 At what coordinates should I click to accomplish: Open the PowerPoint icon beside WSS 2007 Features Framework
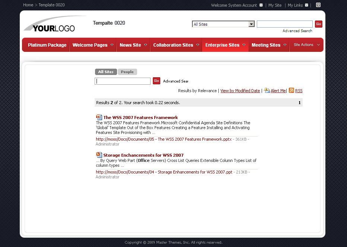click(x=99, y=117)
